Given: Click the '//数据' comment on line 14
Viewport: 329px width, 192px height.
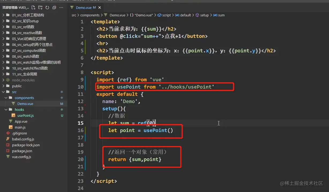Looking at the screenshot, I should click(117, 116).
